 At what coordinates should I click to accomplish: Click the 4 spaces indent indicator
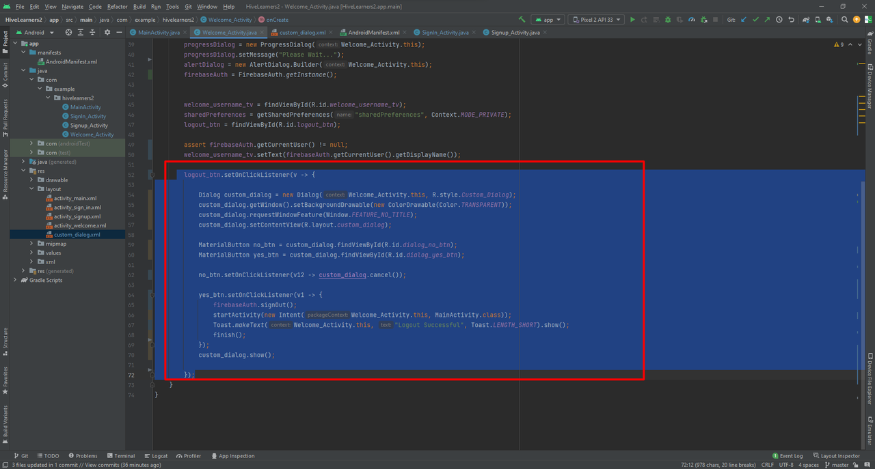click(810, 465)
